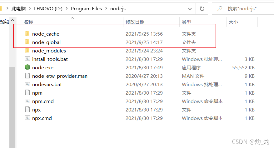This screenshot has height=148, width=274.
Task: Select npm.cmd file name
Action: pos(43,101)
